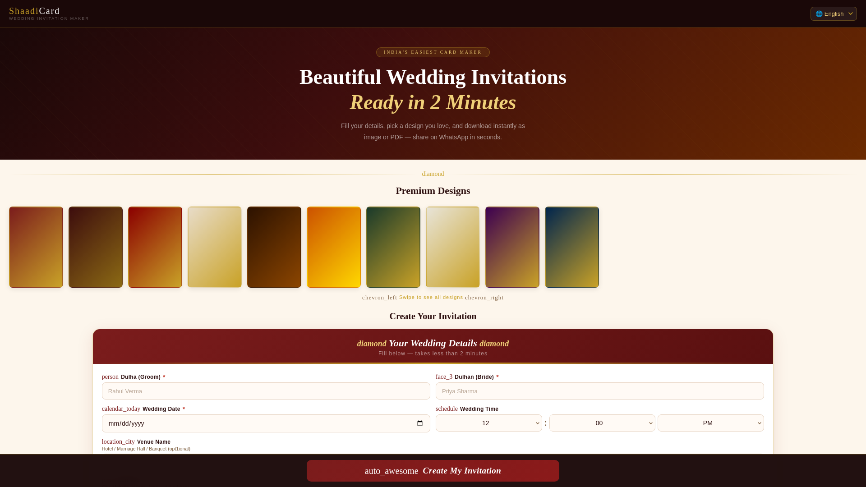The width and height of the screenshot is (866, 487).
Task: Click the Wedding Date input field
Action: coord(266,423)
